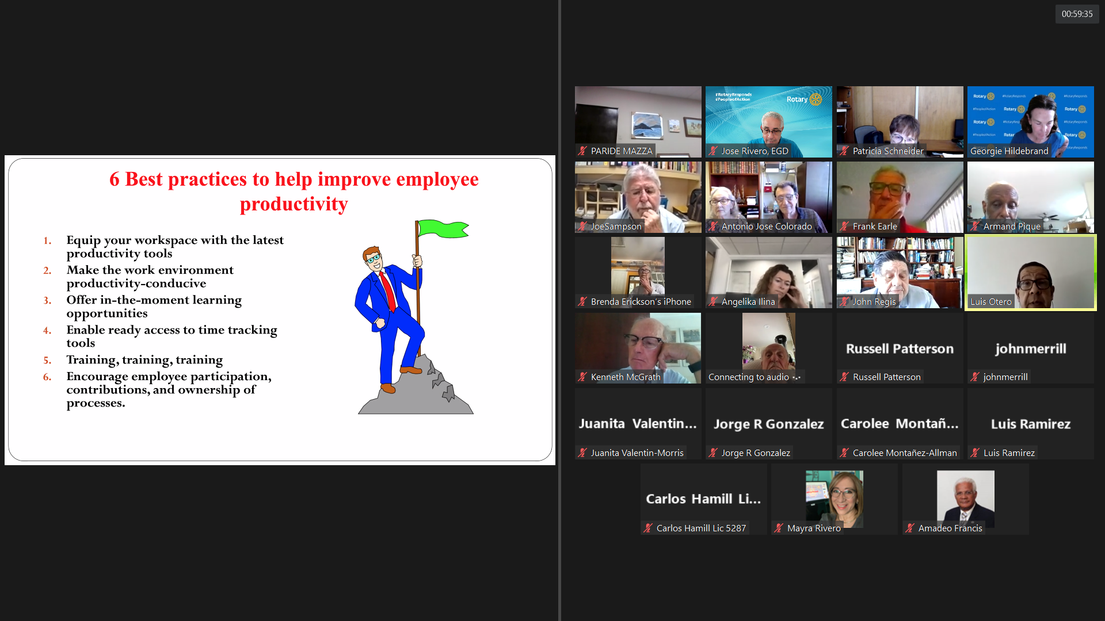Screen dimensions: 1105x621
Task: Click the Carlos Hamill Lic 5287 name label
Action: tap(700, 528)
